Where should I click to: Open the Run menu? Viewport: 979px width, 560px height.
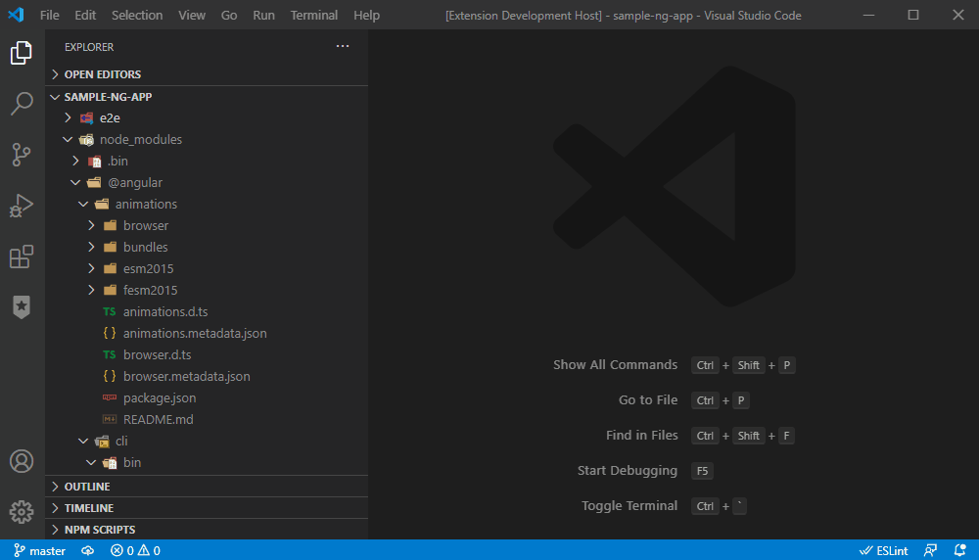coord(263,15)
